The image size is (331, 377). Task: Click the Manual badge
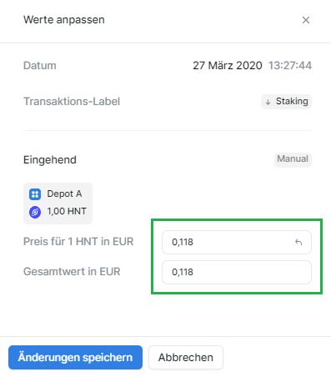[x=293, y=159]
